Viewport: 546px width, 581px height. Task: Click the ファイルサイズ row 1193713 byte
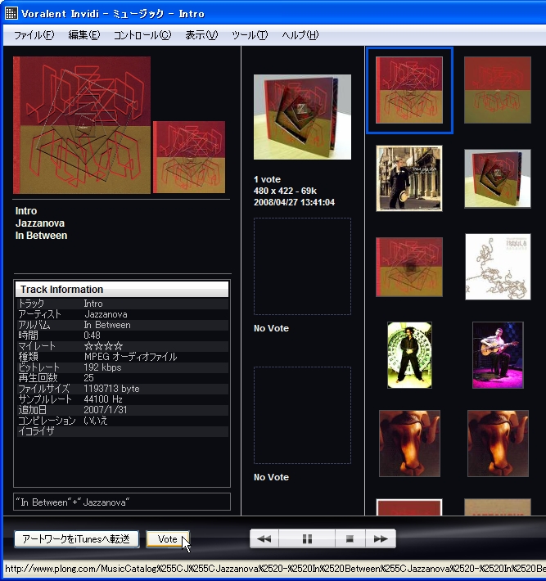coord(122,389)
